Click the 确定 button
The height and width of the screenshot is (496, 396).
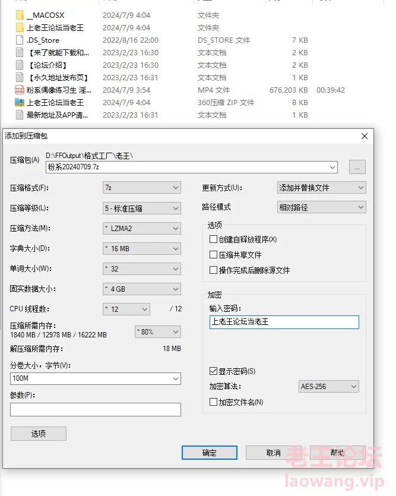pyautogui.click(x=210, y=453)
